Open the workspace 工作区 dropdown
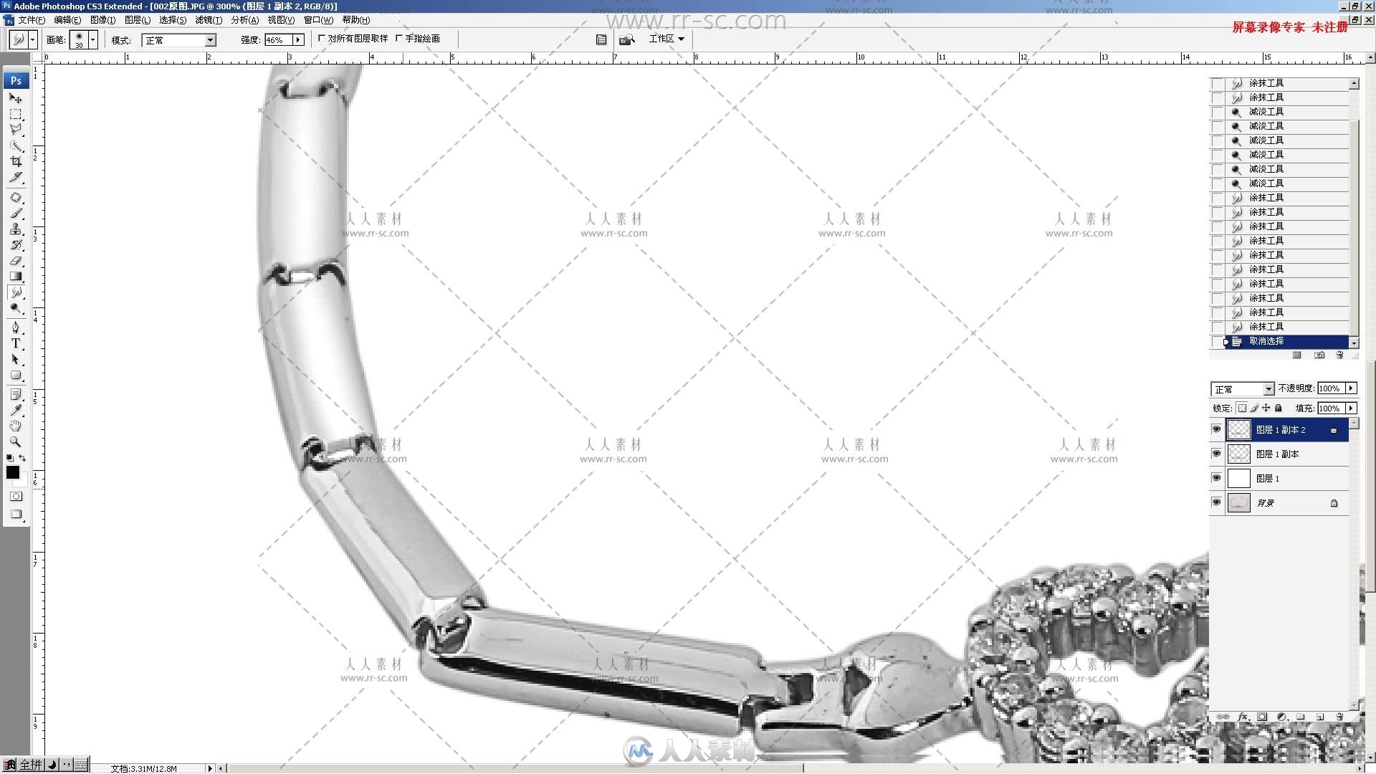 click(x=666, y=39)
